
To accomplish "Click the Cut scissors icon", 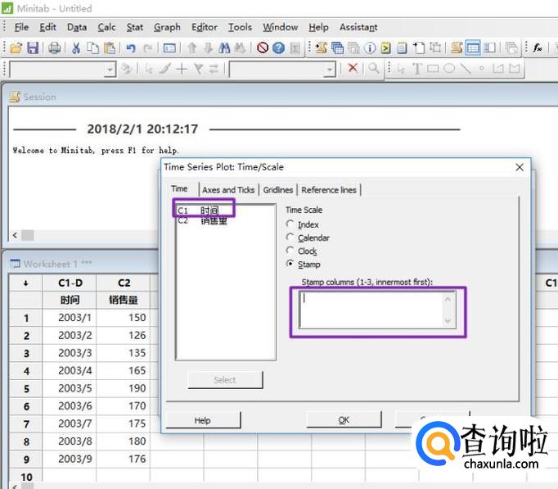I will (x=76, y=48).
